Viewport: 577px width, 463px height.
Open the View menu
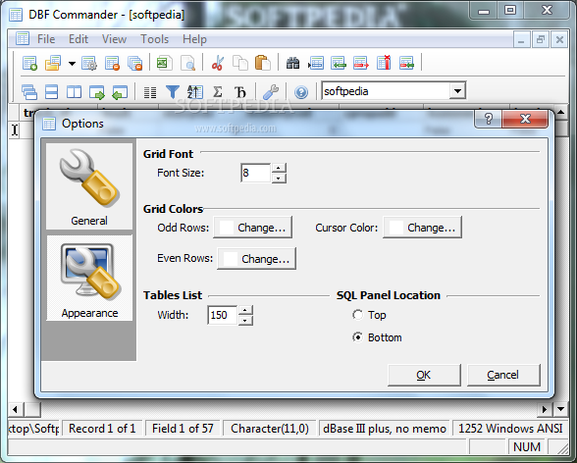pos(114,39)
